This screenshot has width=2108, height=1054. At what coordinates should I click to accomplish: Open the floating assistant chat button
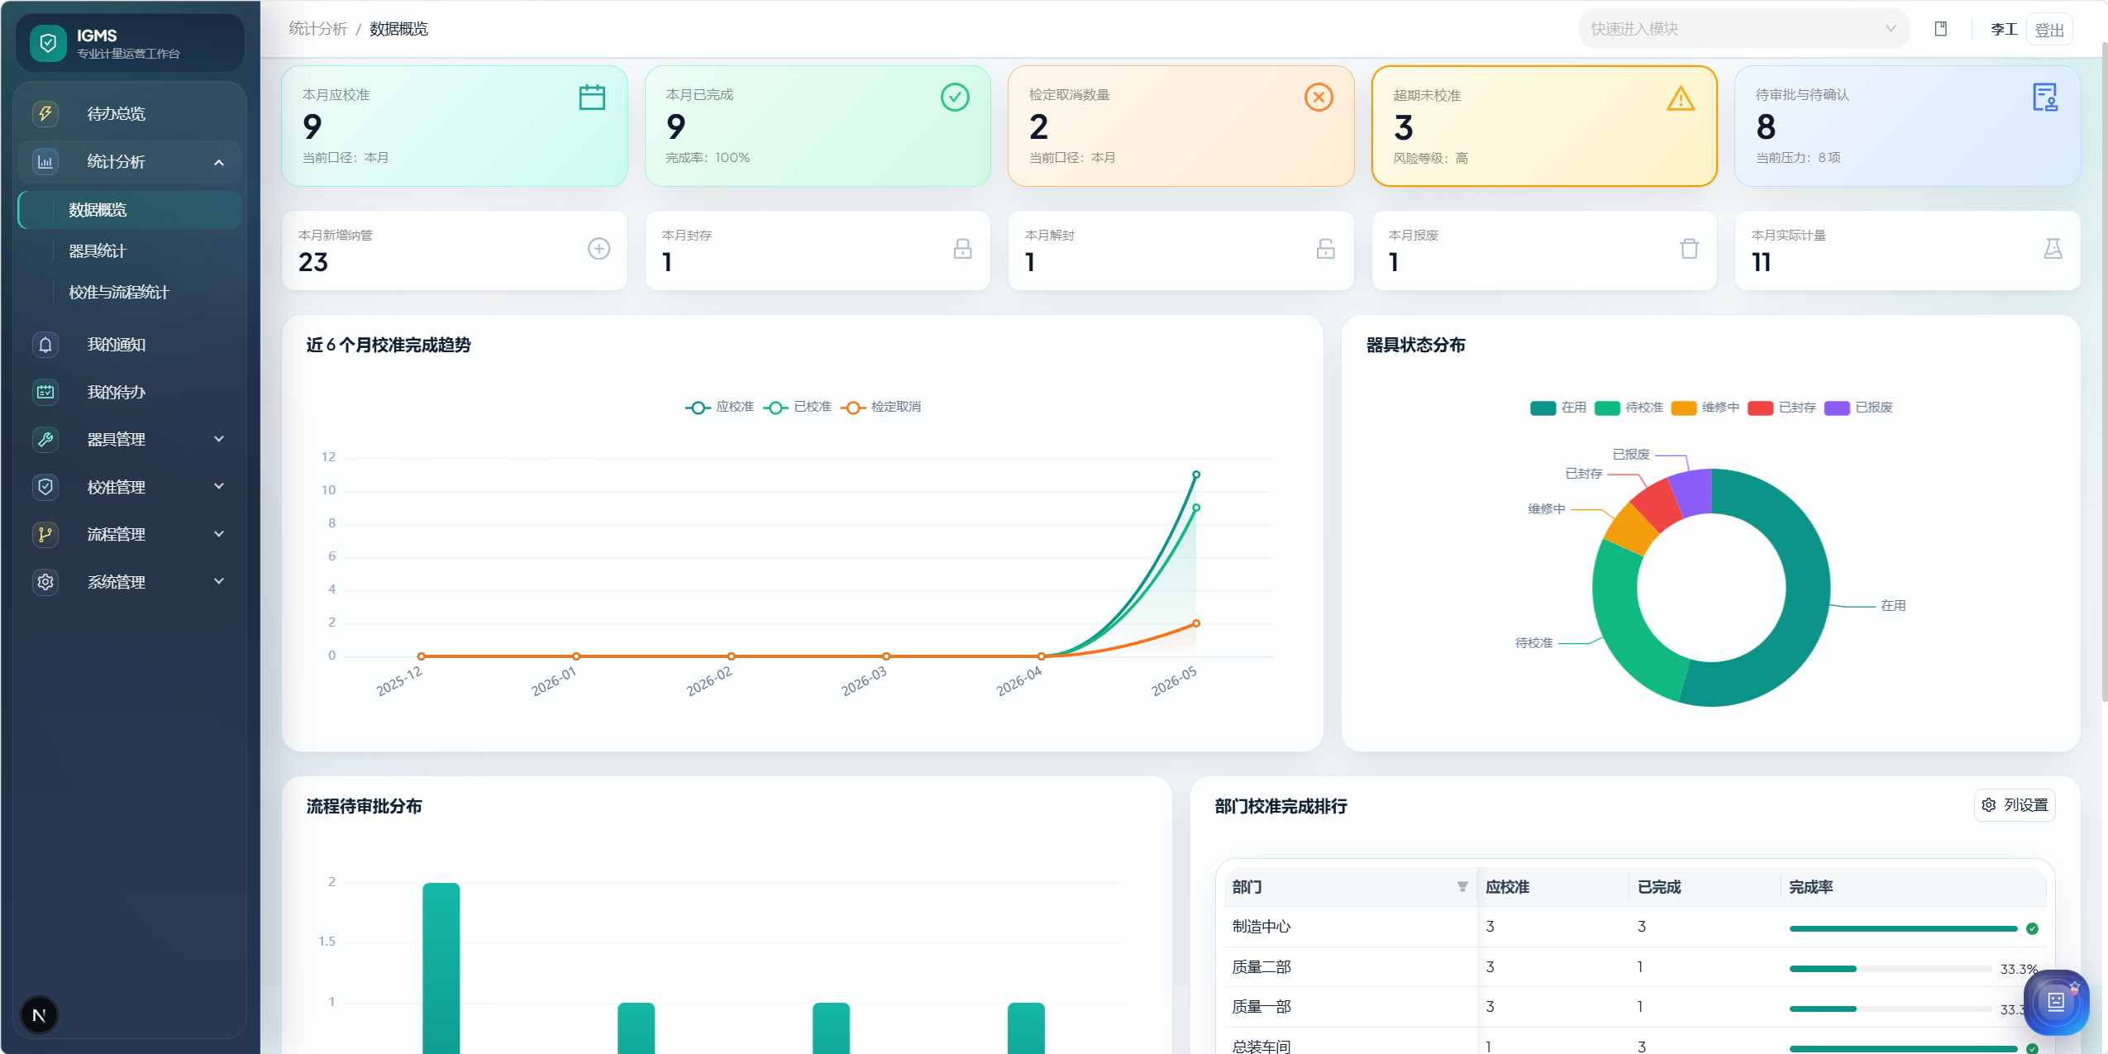[2056, 1003]
